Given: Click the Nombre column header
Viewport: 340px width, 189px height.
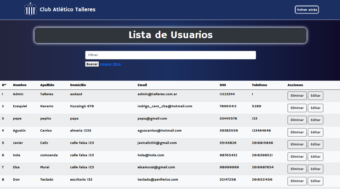Looking at the screenshot, I should click(20, 85).
